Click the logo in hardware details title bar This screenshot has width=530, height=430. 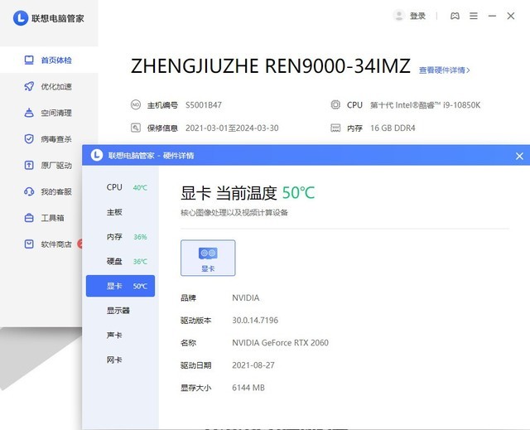click(97, 155)
